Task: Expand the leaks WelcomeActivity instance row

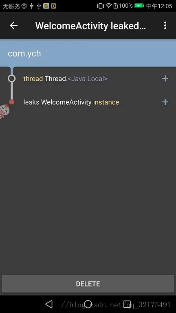Action: (165, 102)
